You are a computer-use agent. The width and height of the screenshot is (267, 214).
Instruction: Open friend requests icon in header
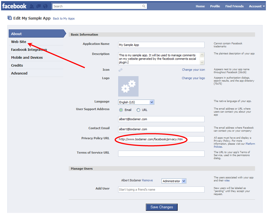pos(32,6)
